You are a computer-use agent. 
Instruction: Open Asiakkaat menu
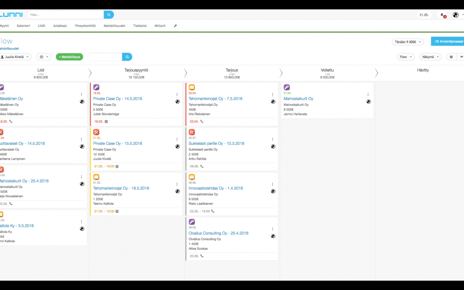pos(60,26)
